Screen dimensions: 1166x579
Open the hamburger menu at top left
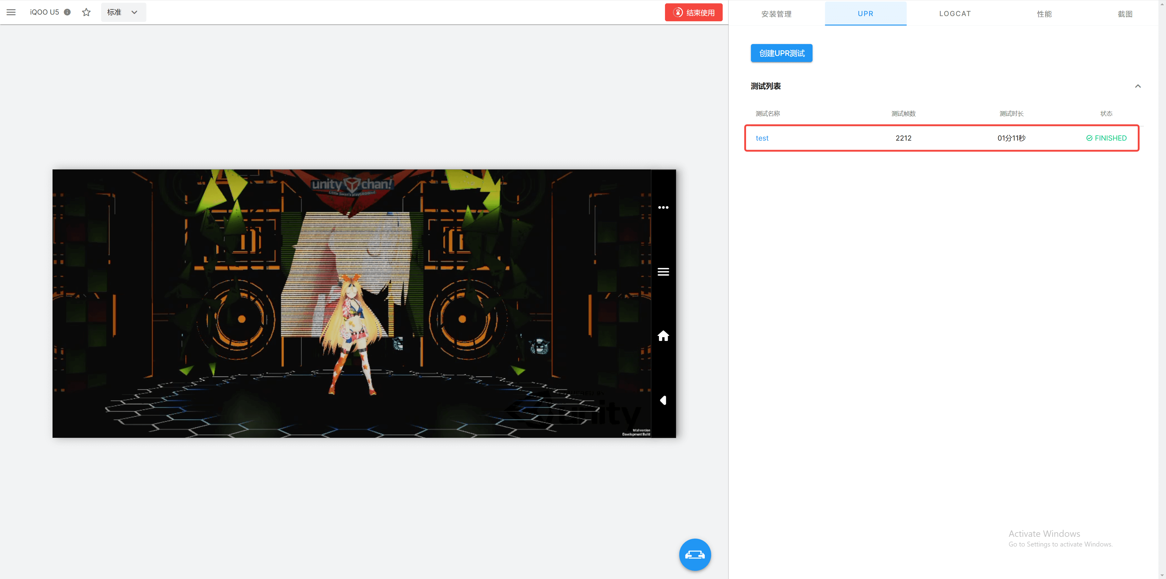(x=11, y=12)
